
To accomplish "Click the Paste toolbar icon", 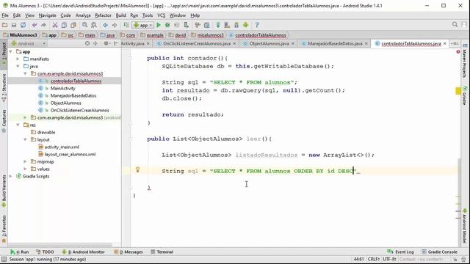I will 73,25.
